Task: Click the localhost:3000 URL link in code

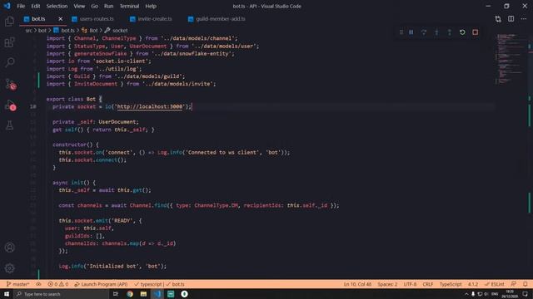Action: click(150, 106)
